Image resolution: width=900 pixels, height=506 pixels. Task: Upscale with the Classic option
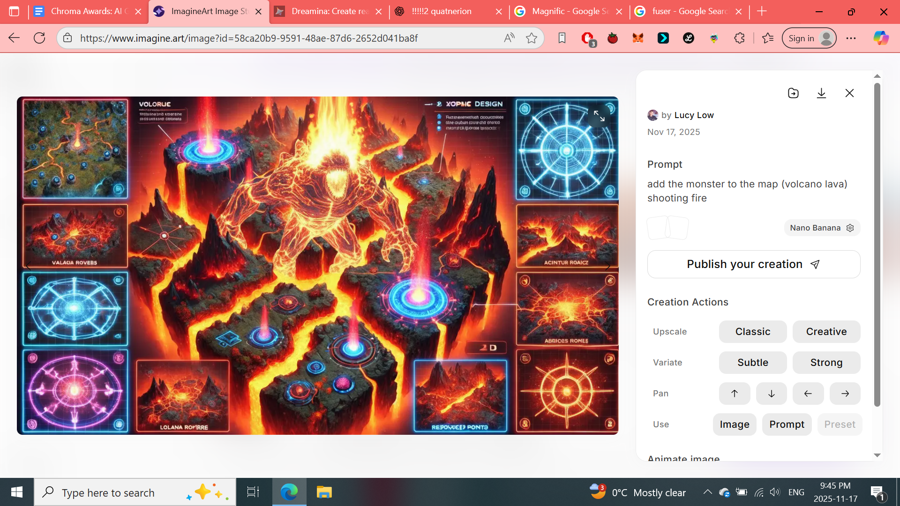point(752,332)
